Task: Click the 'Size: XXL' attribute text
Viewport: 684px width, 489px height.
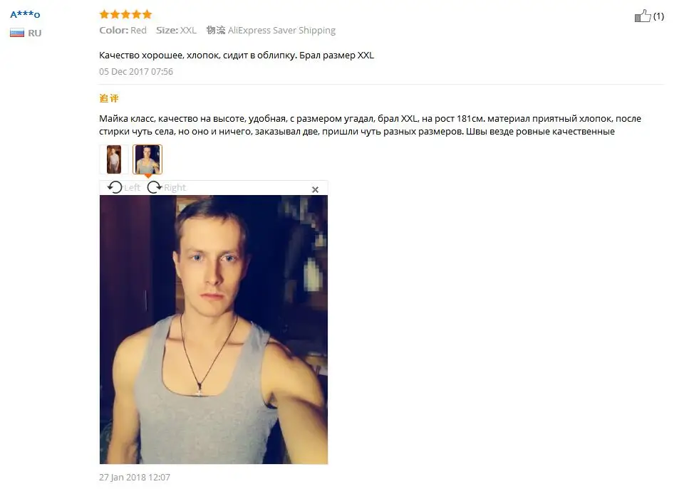Action: tap(176, 30)
